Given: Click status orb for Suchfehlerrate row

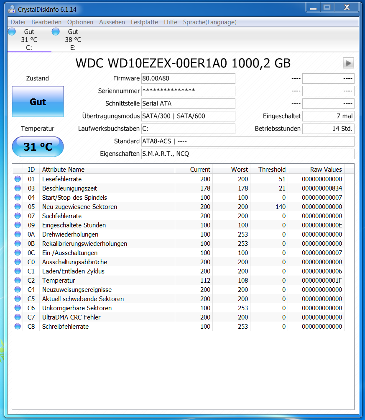Looking at the screenshot, I should pyautogui.click(x=18, y=216).
